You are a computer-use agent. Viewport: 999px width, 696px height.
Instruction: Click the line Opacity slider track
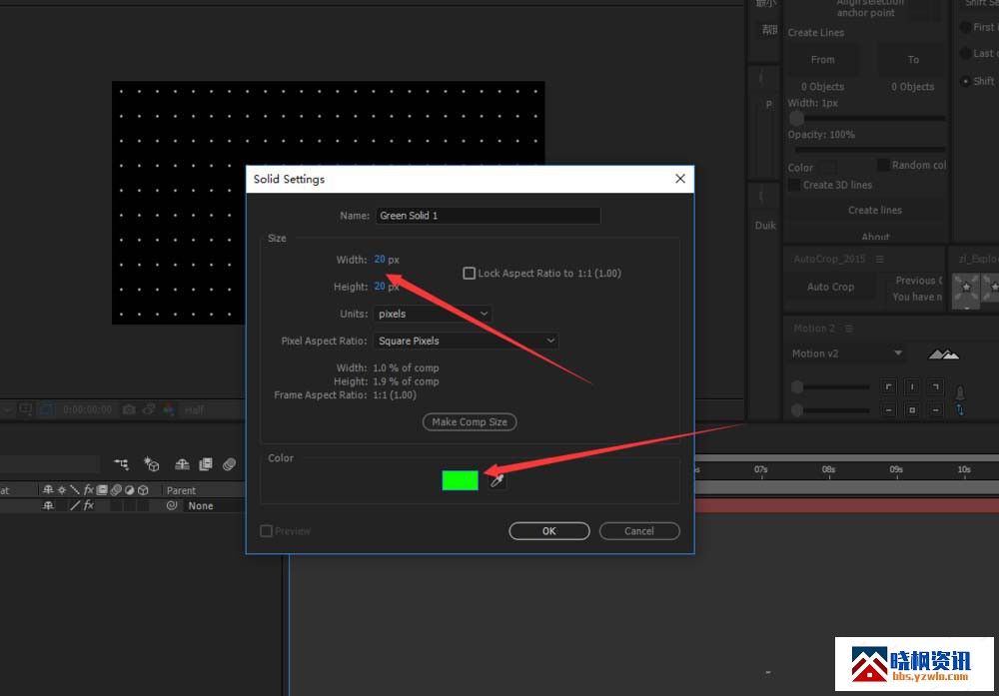870,150
